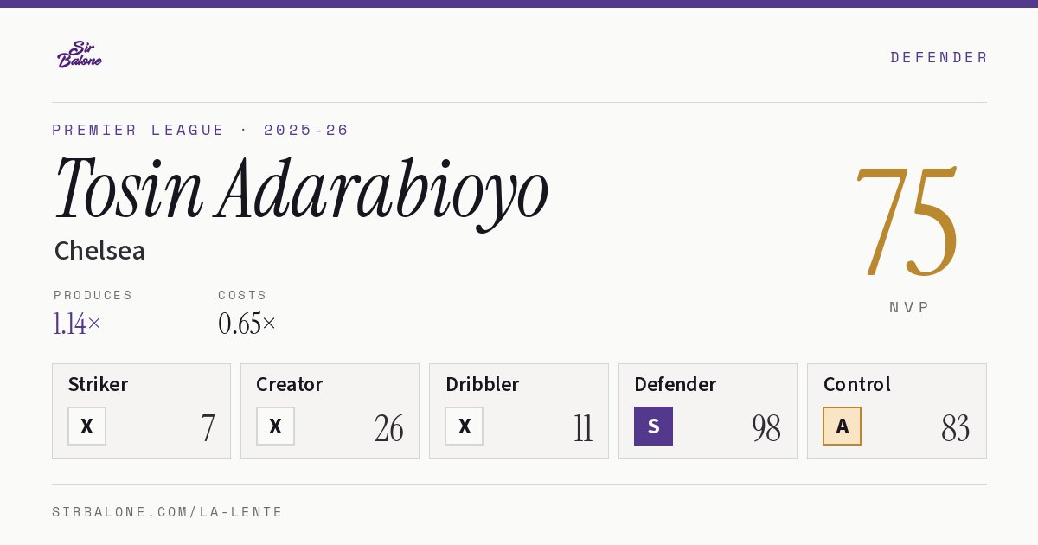Image resolution: width=1038 pixels, height=545 pixels.
Task: Click the Chelsea club name
Action: coord(99,251)
